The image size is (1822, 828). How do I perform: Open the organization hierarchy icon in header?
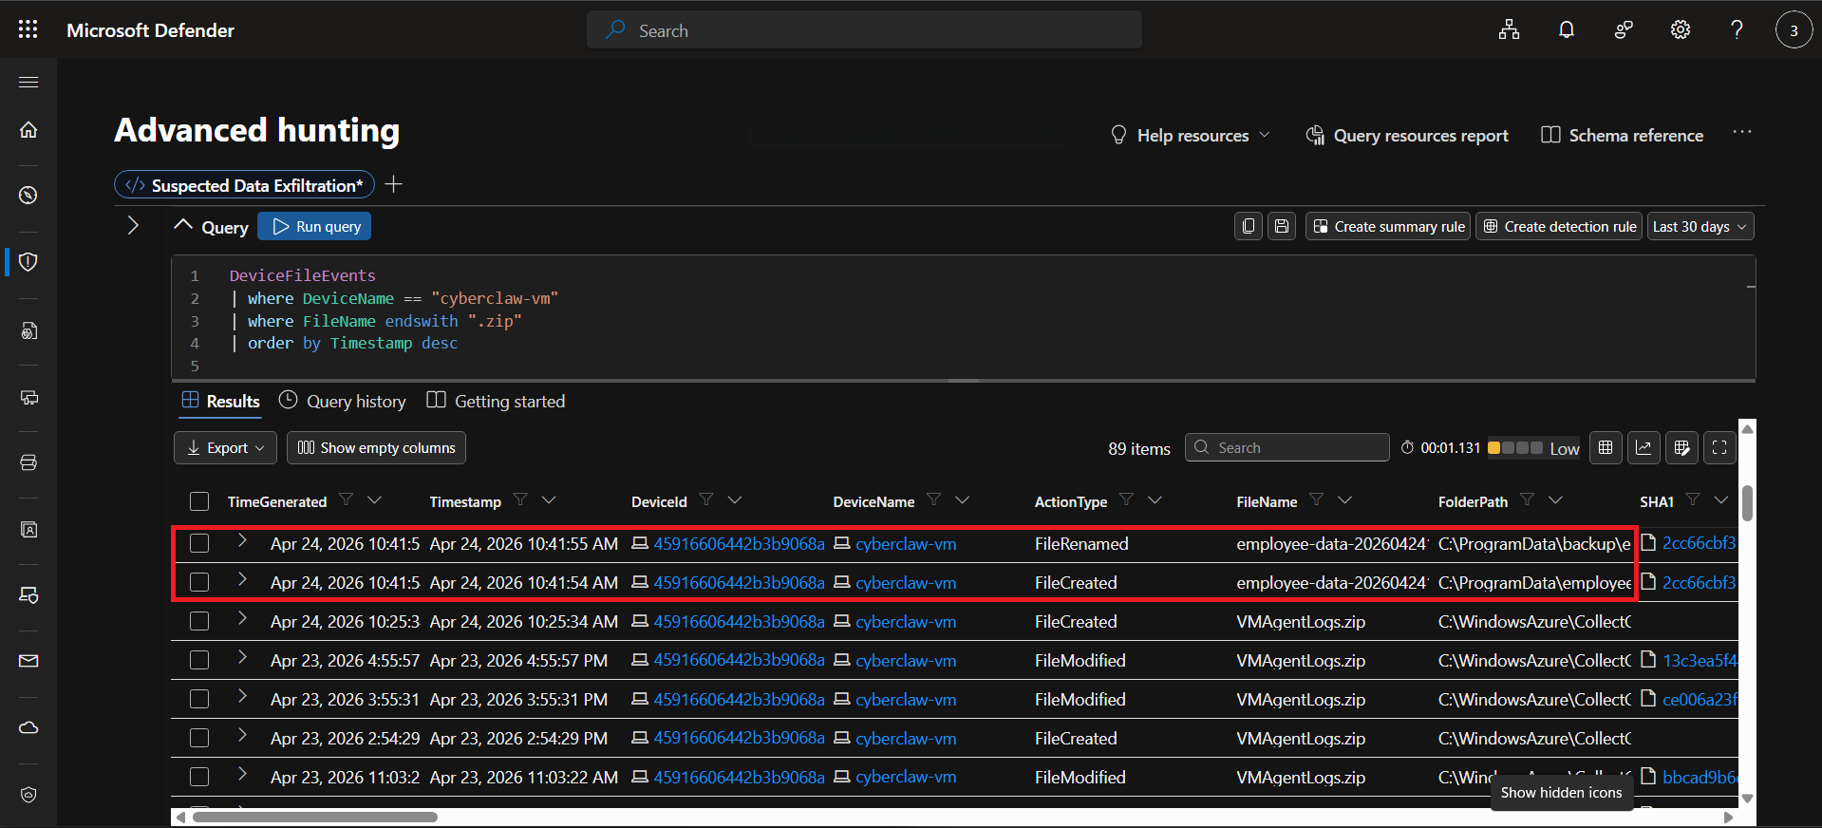[x=1510, y=30]
